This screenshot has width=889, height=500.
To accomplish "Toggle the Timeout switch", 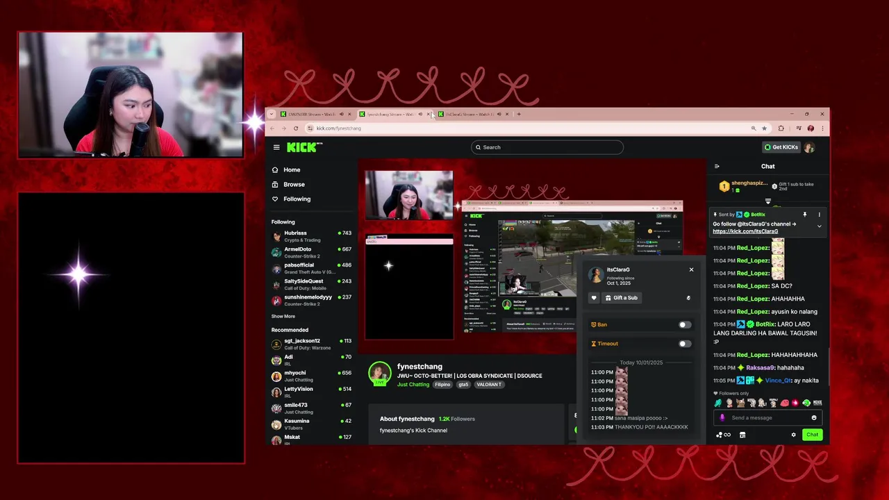I will coord(685,344).
